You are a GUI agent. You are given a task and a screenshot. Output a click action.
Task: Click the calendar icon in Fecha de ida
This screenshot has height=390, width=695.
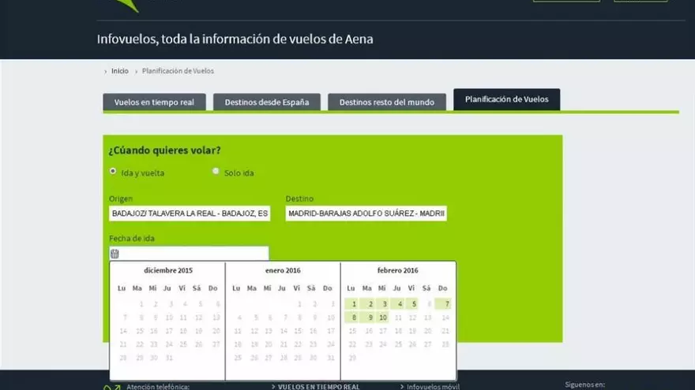coord(115,254)
